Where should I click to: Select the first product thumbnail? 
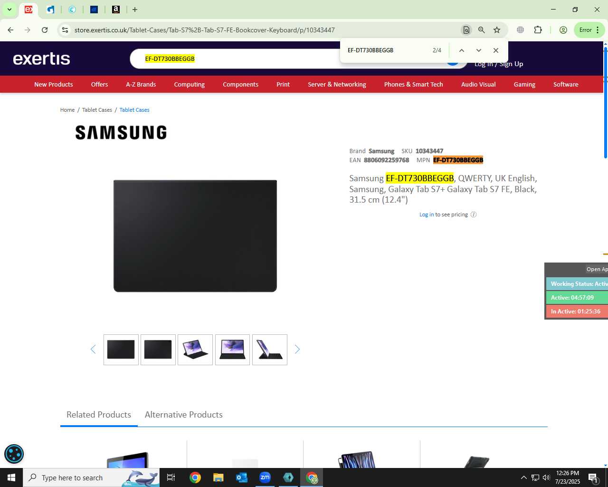coord(121,350)
